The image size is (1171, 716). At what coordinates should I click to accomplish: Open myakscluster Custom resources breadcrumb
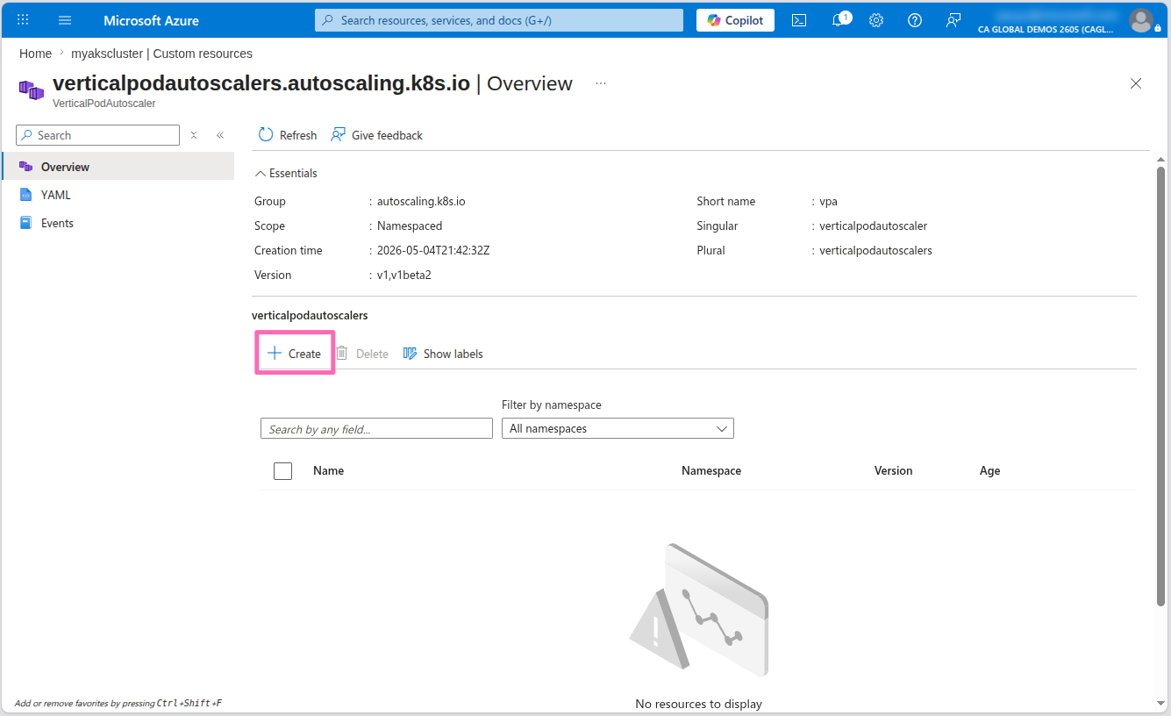(x=161, y=54)
